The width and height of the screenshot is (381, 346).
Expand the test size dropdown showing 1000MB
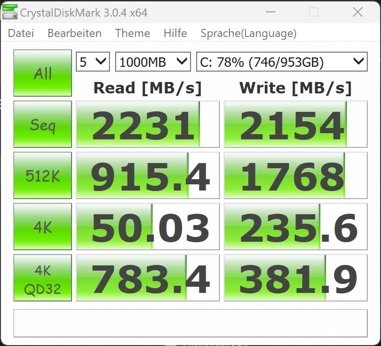click(x=153, y=62)
